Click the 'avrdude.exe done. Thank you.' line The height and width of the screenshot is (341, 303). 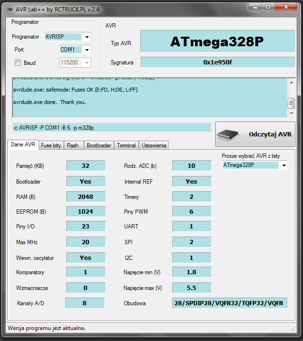pyautogui.click(x=49, y=102)
